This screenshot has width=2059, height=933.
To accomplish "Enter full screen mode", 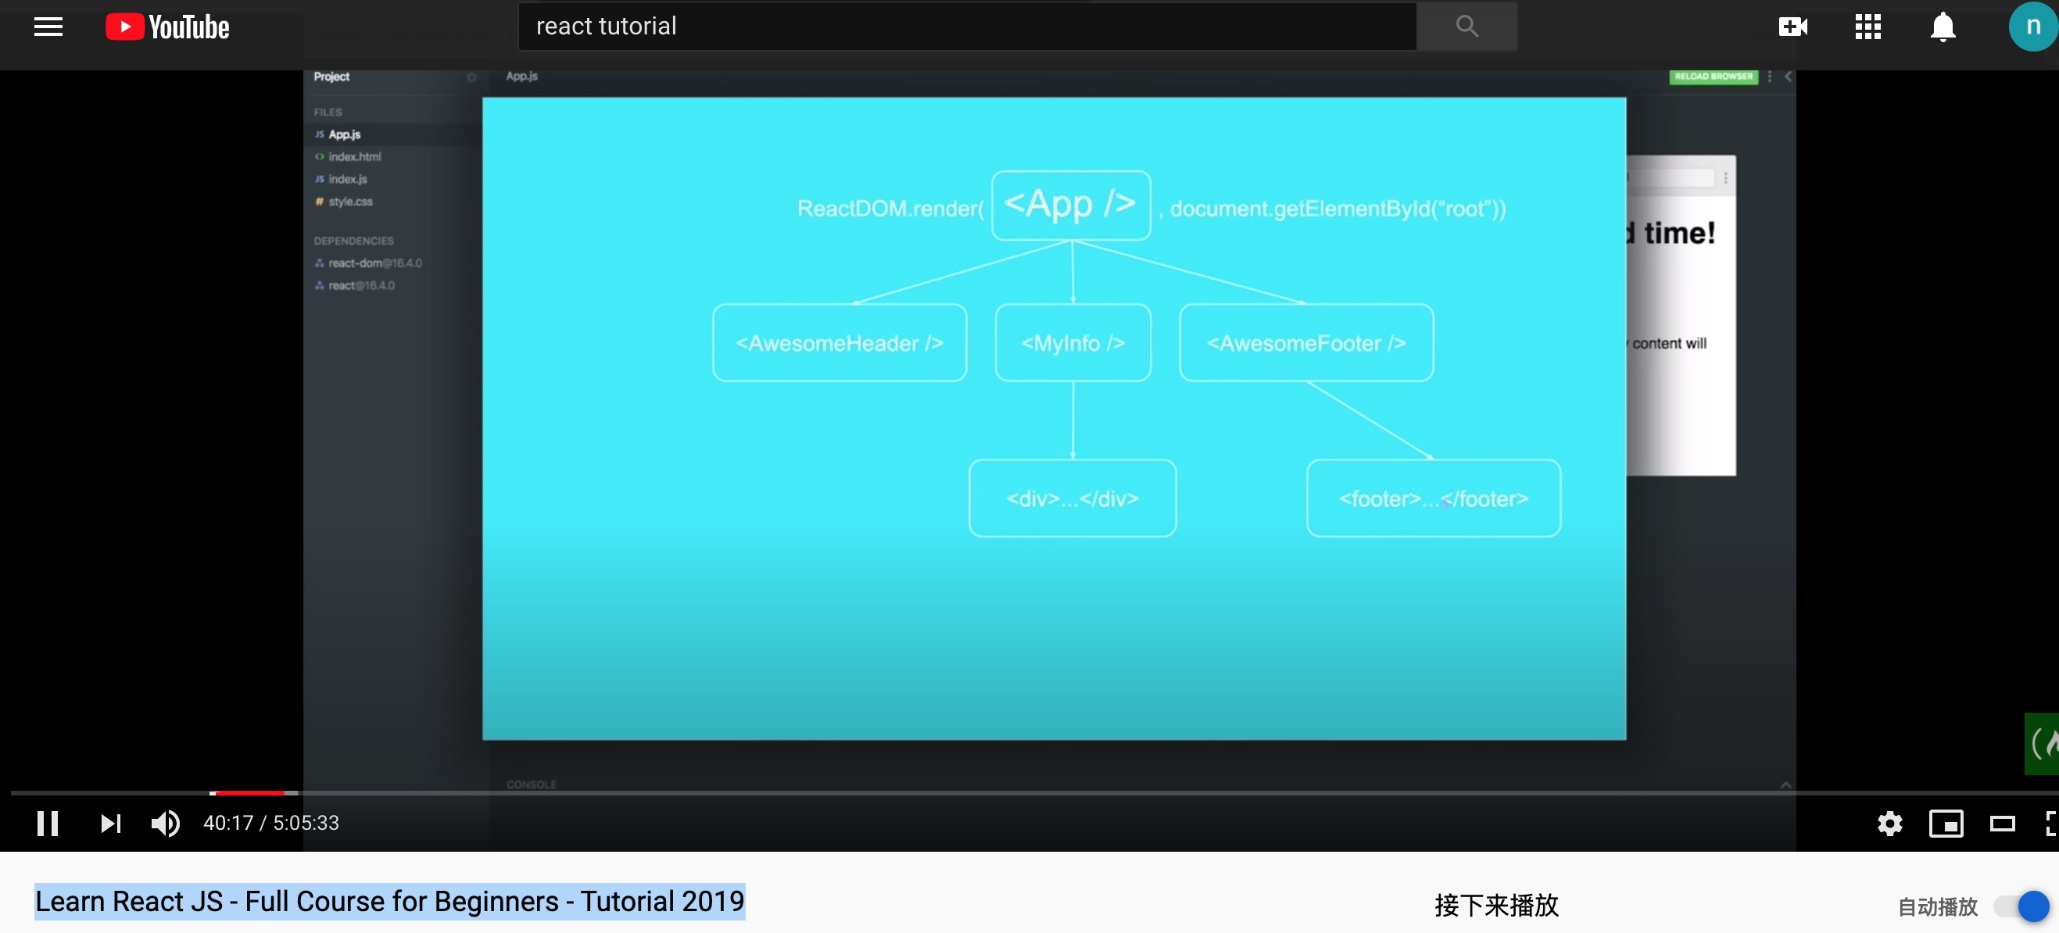I will 2051,823.
